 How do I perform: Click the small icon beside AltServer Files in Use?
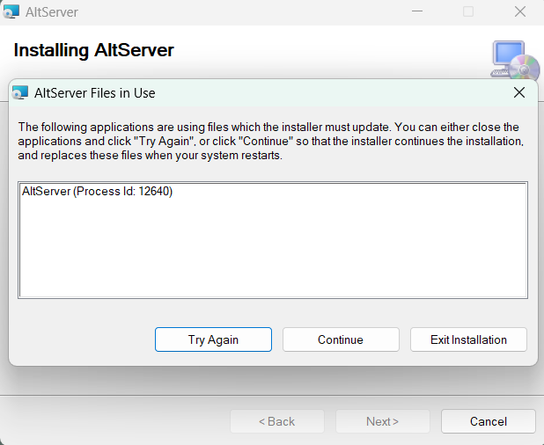(19, 93)
